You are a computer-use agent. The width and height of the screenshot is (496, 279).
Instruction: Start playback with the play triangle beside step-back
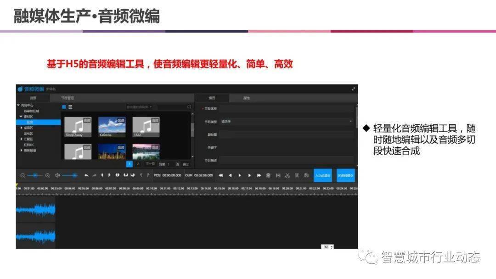pyautogui.click(x=240, y=175)
